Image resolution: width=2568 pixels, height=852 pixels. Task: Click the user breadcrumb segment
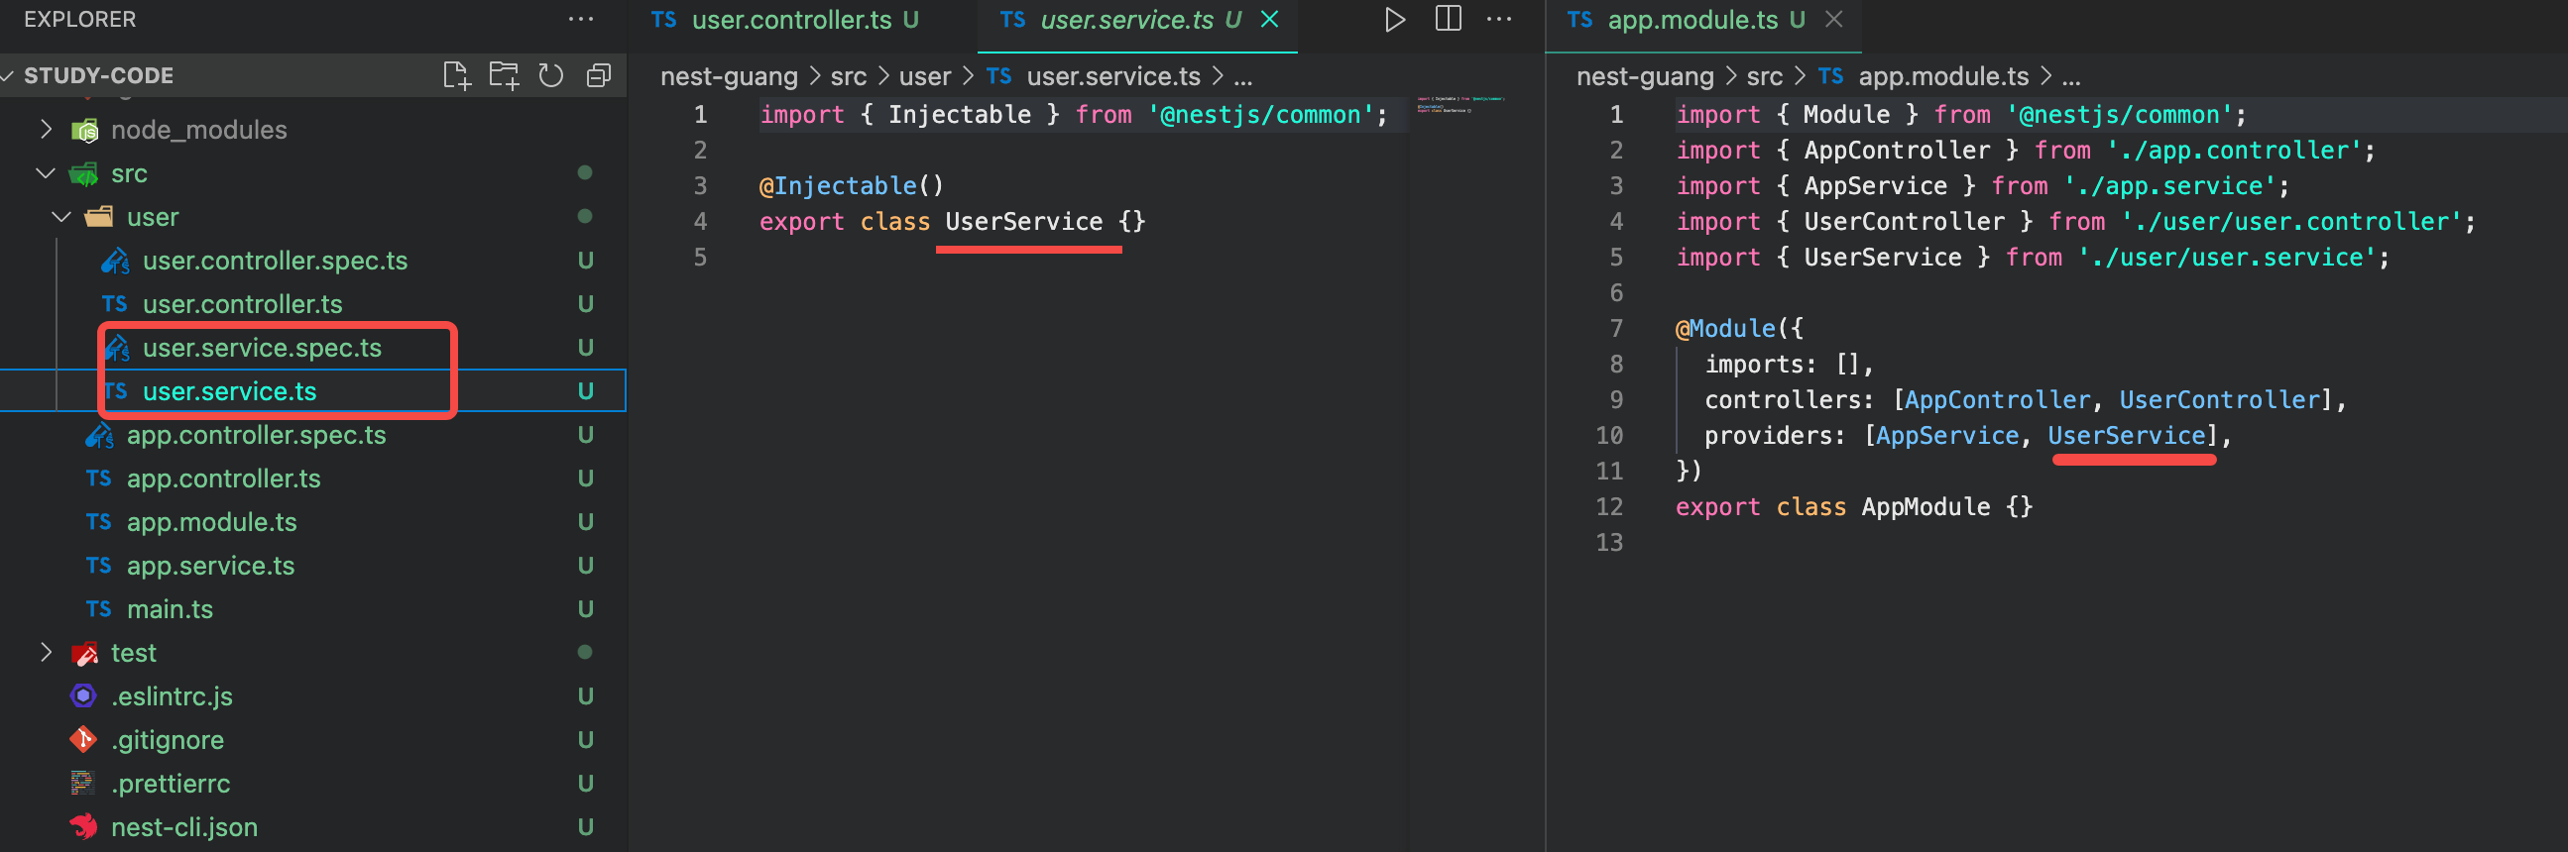(925, 76)
